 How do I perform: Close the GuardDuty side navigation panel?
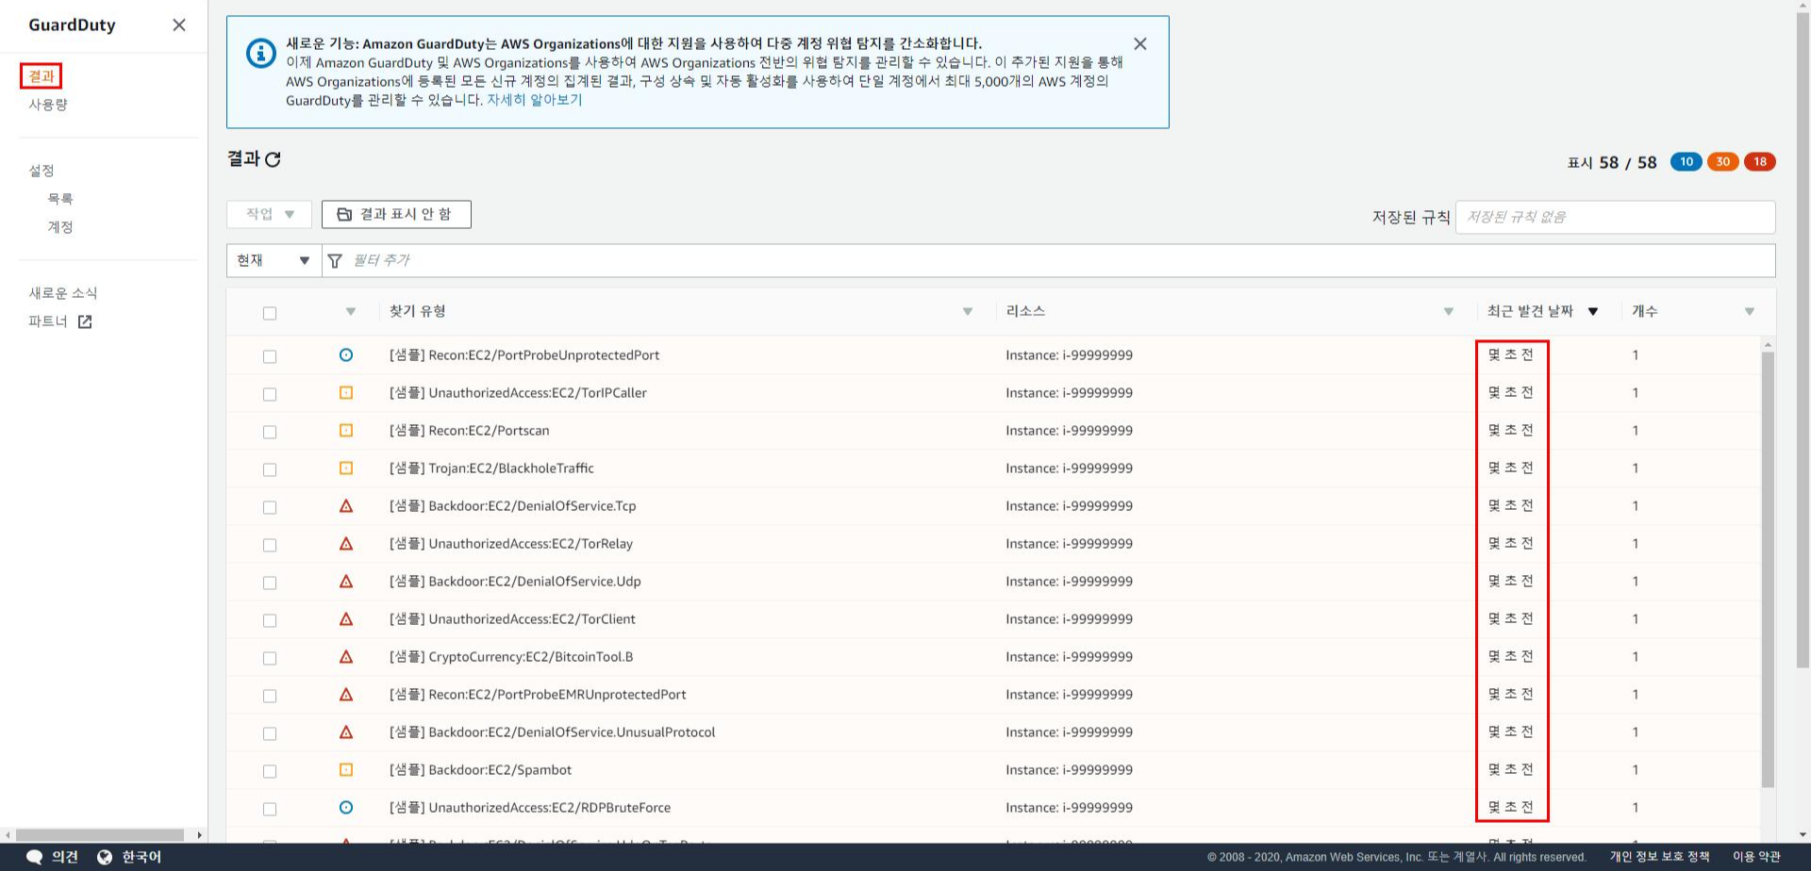pos(179,25)
